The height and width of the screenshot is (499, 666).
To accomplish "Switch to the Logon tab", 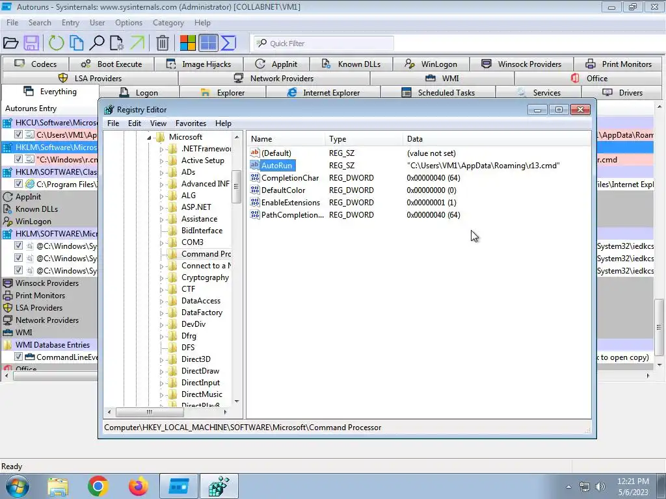I will 139,92.
